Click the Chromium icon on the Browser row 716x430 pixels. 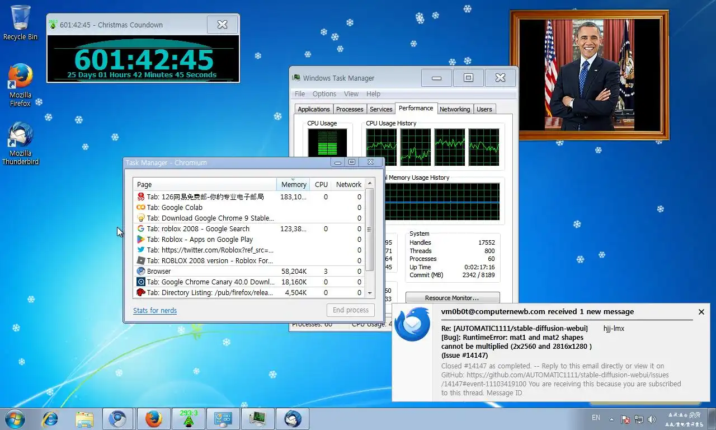click(x=141, y=272)
